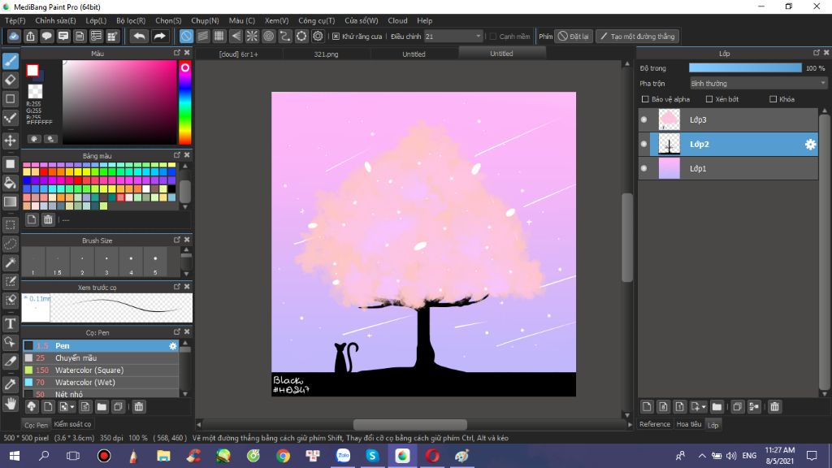The image size is (832, 468).
Task: Enable the Khóa layer lock checkbox
Action: coord(773,99)
